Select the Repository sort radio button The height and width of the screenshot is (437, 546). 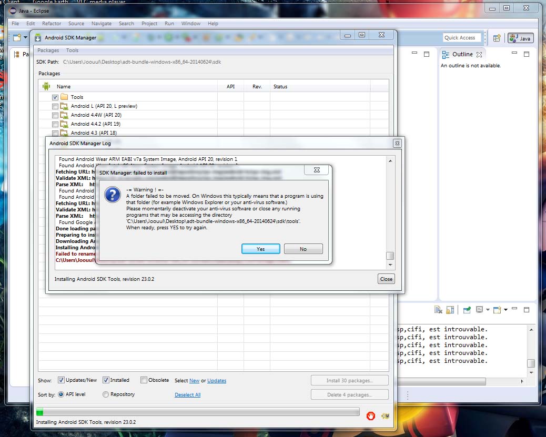click(x=106, y=394)
